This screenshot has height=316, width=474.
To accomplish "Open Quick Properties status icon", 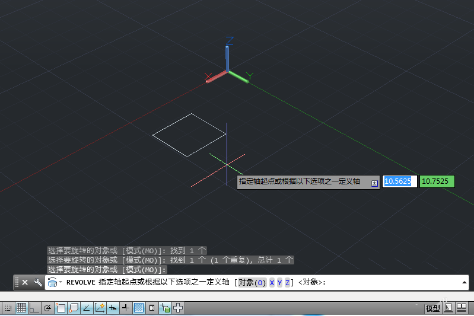I will click(152, 308).
